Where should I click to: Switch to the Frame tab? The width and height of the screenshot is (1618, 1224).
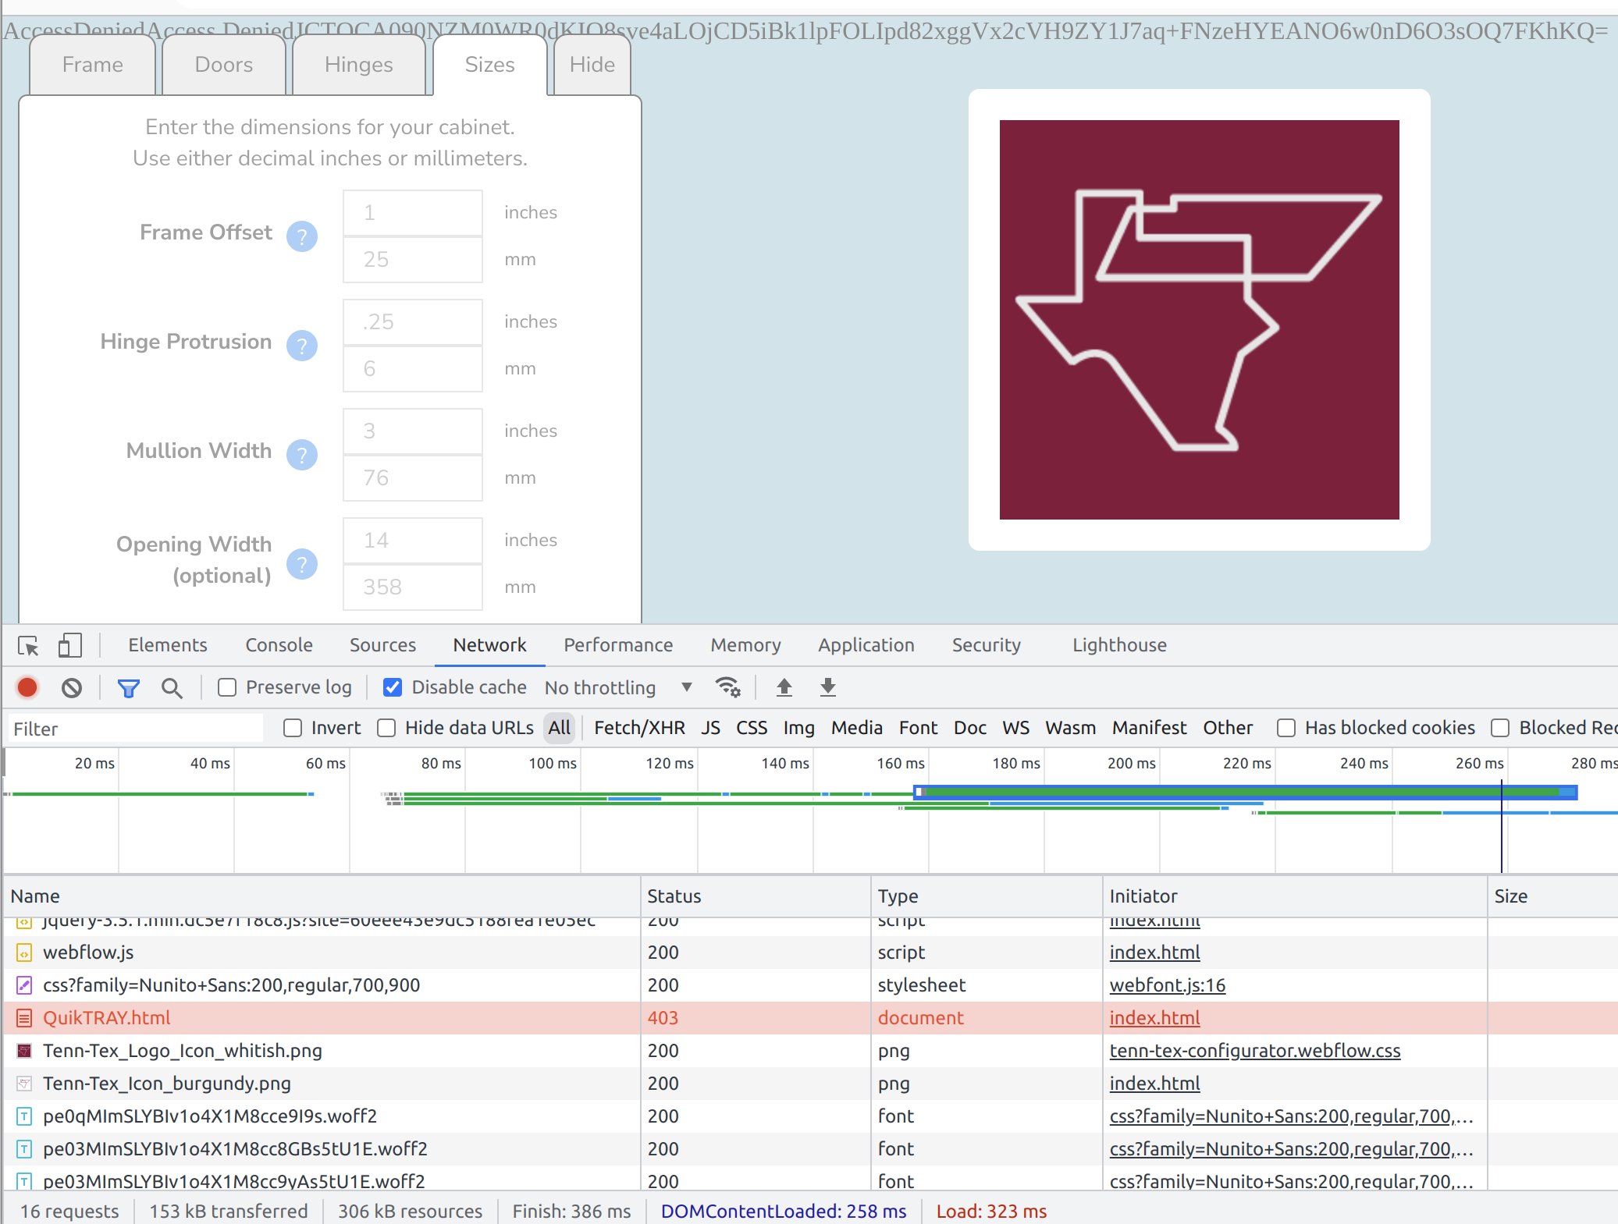point(92,65)
